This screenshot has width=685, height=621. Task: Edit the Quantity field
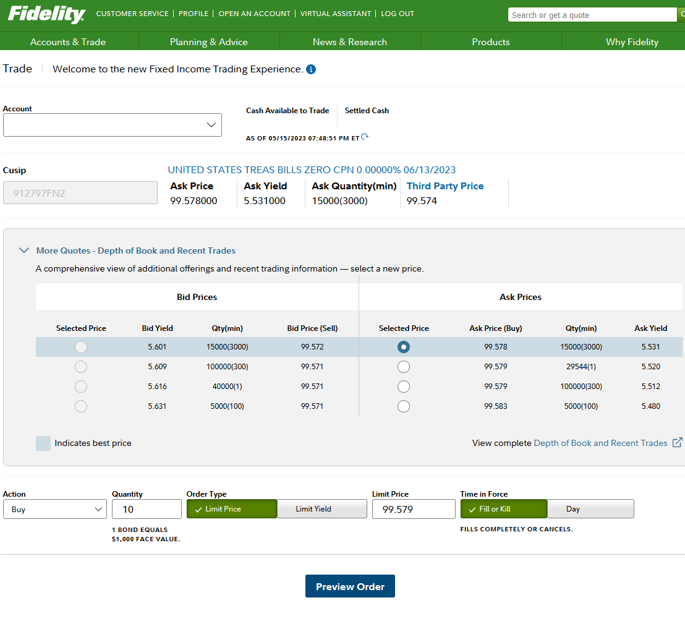tap(147, 509)
